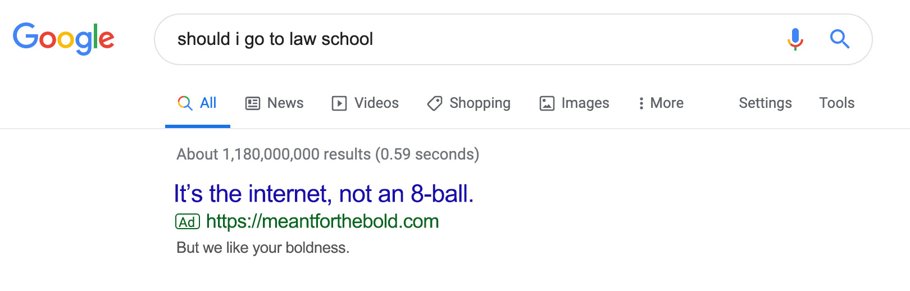
Task: Select the Shopping results tab
Action: tap(469, 103)
